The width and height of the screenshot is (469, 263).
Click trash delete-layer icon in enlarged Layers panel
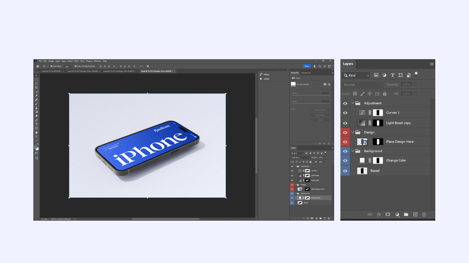click(424, 215)
